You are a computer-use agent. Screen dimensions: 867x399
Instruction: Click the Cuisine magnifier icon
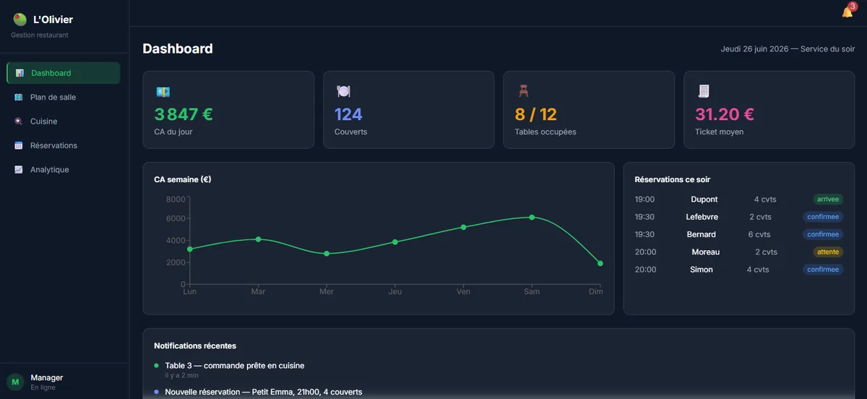tap(19, 121)
